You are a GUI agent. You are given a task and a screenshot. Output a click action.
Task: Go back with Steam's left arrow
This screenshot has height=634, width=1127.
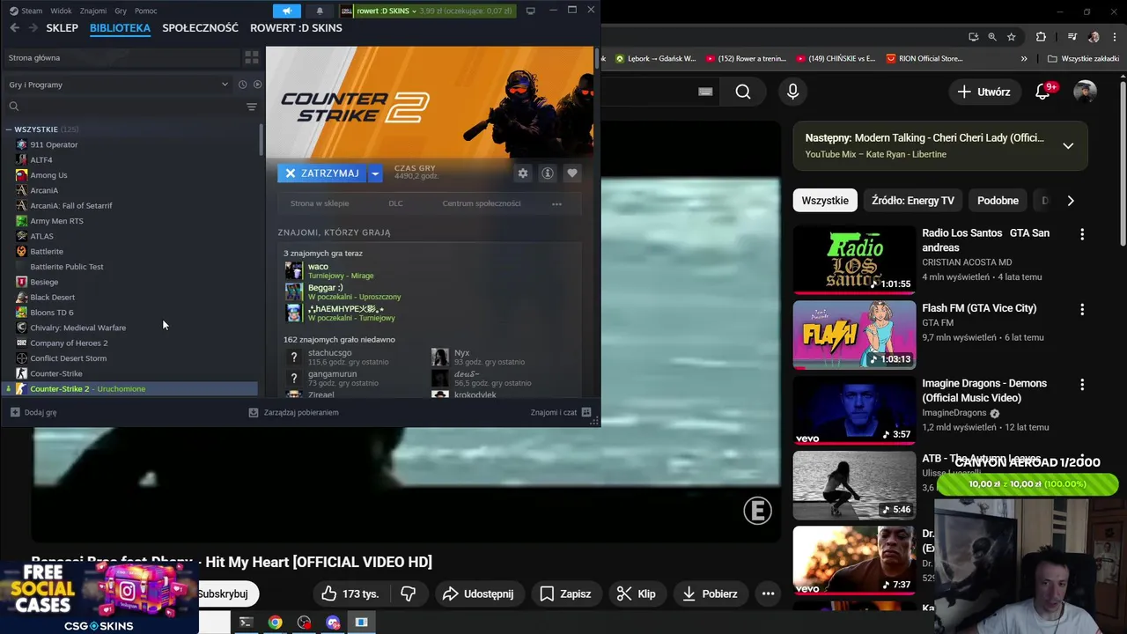point(14,28)
